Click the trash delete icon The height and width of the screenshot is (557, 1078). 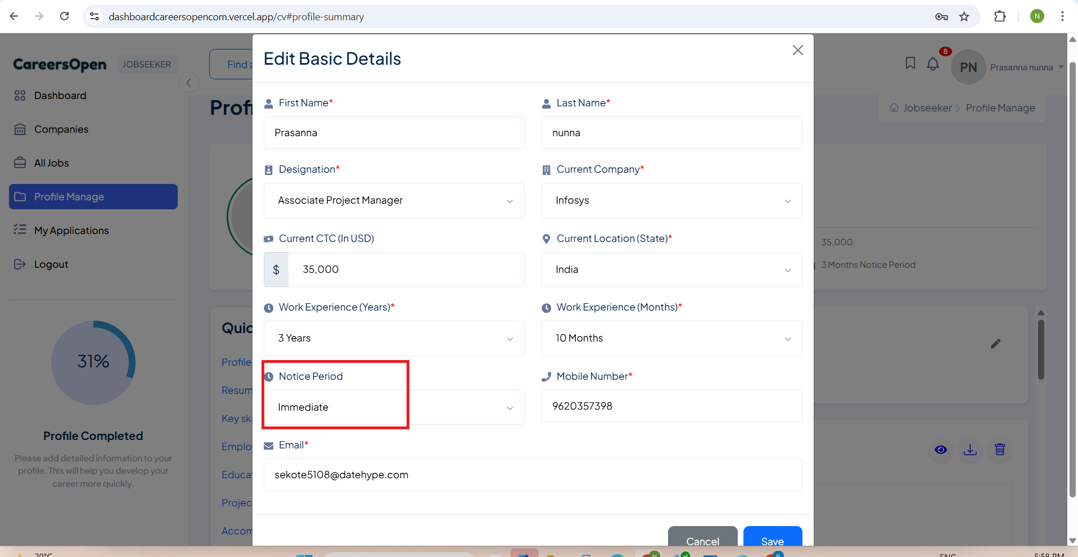tap(999, 450)
